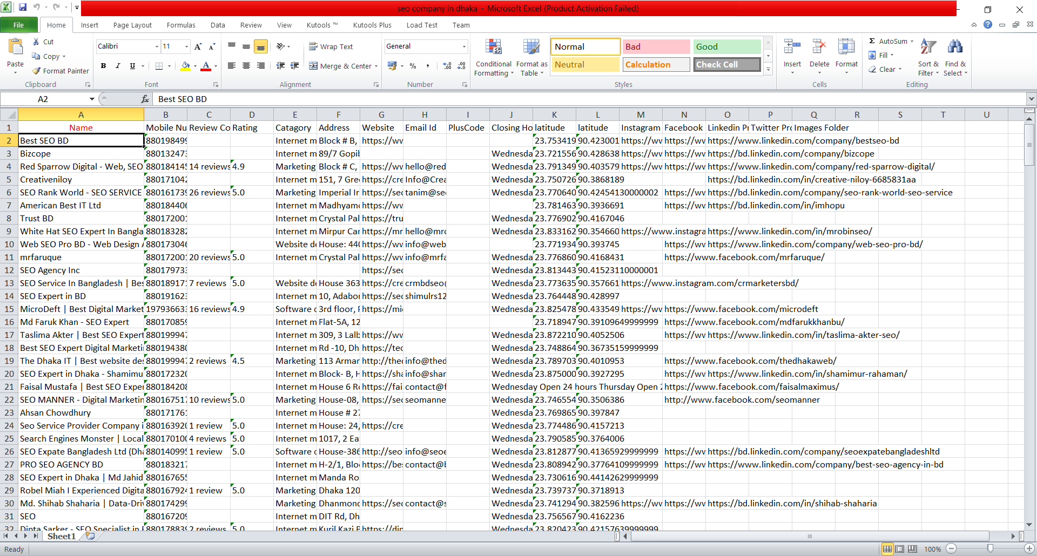1037x556 pixels.
Task: Decrease font size with Shrink Font icon
Action: tap(212, 46)
